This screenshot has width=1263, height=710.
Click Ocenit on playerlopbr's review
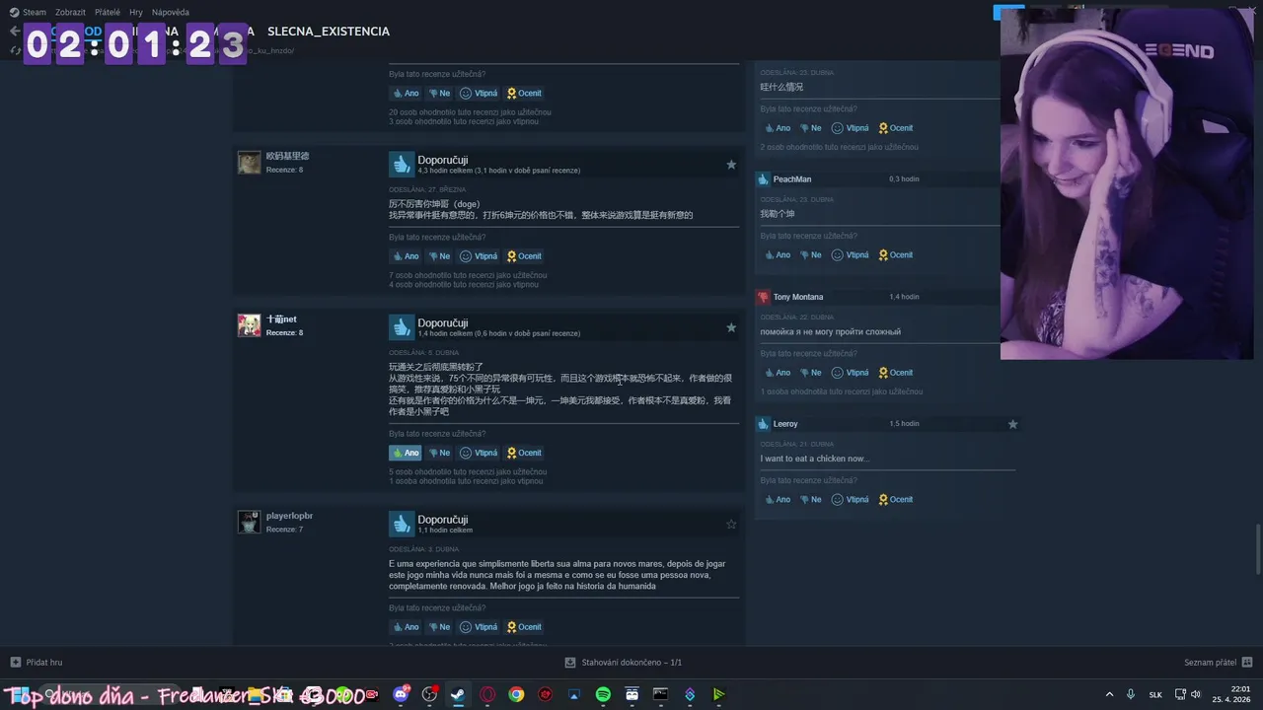point(524,627)
